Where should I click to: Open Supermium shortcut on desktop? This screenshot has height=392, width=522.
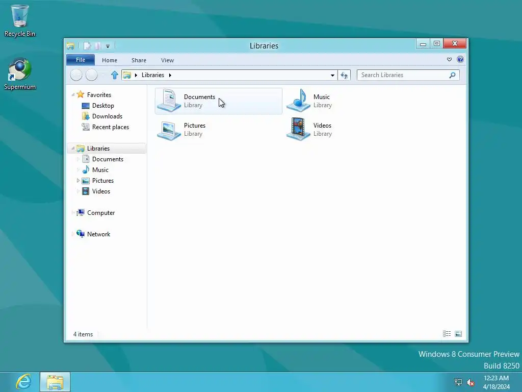tap(20, 73)
